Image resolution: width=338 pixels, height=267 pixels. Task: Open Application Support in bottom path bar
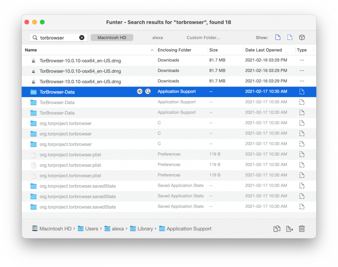(189, 229)
